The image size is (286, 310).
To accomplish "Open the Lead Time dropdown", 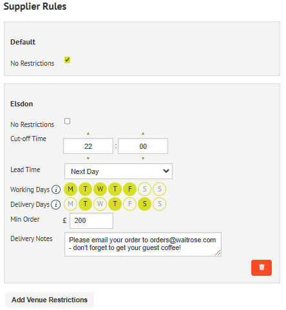I will pos(119,171).
